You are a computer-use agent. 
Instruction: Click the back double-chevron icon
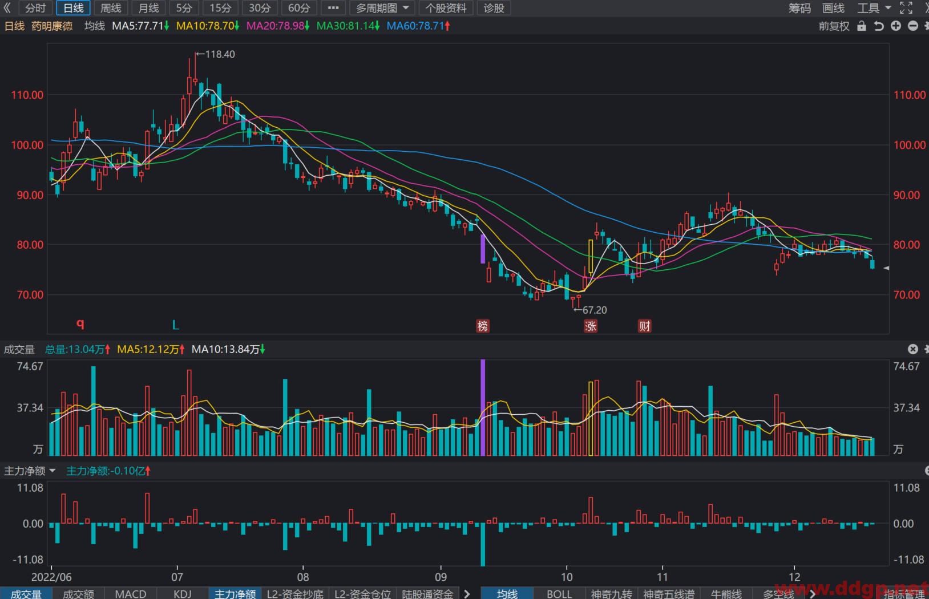coord(7,8)
